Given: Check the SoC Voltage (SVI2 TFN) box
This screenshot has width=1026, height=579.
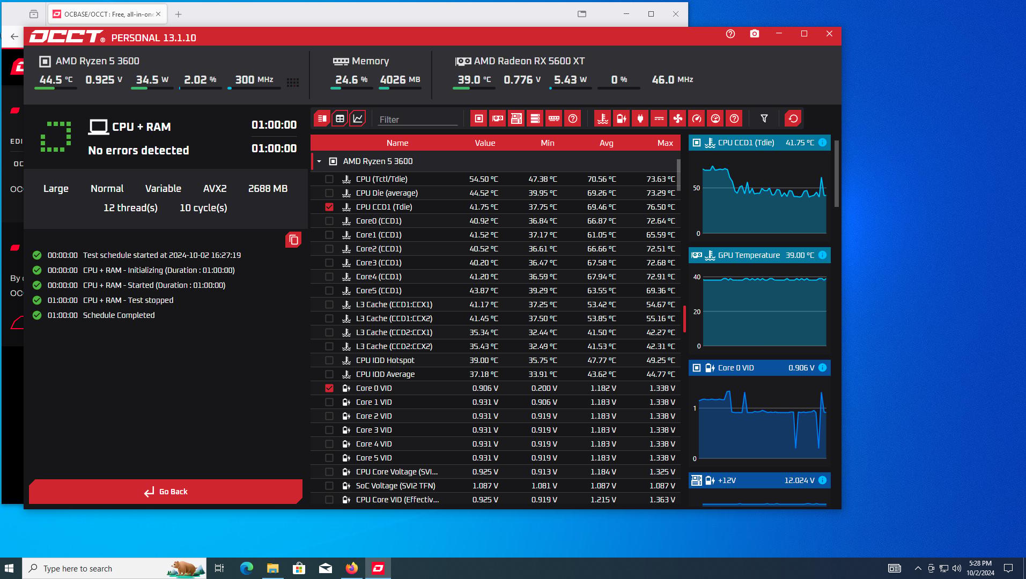Looking at the screenshot, I should click(x=329, y=486).
